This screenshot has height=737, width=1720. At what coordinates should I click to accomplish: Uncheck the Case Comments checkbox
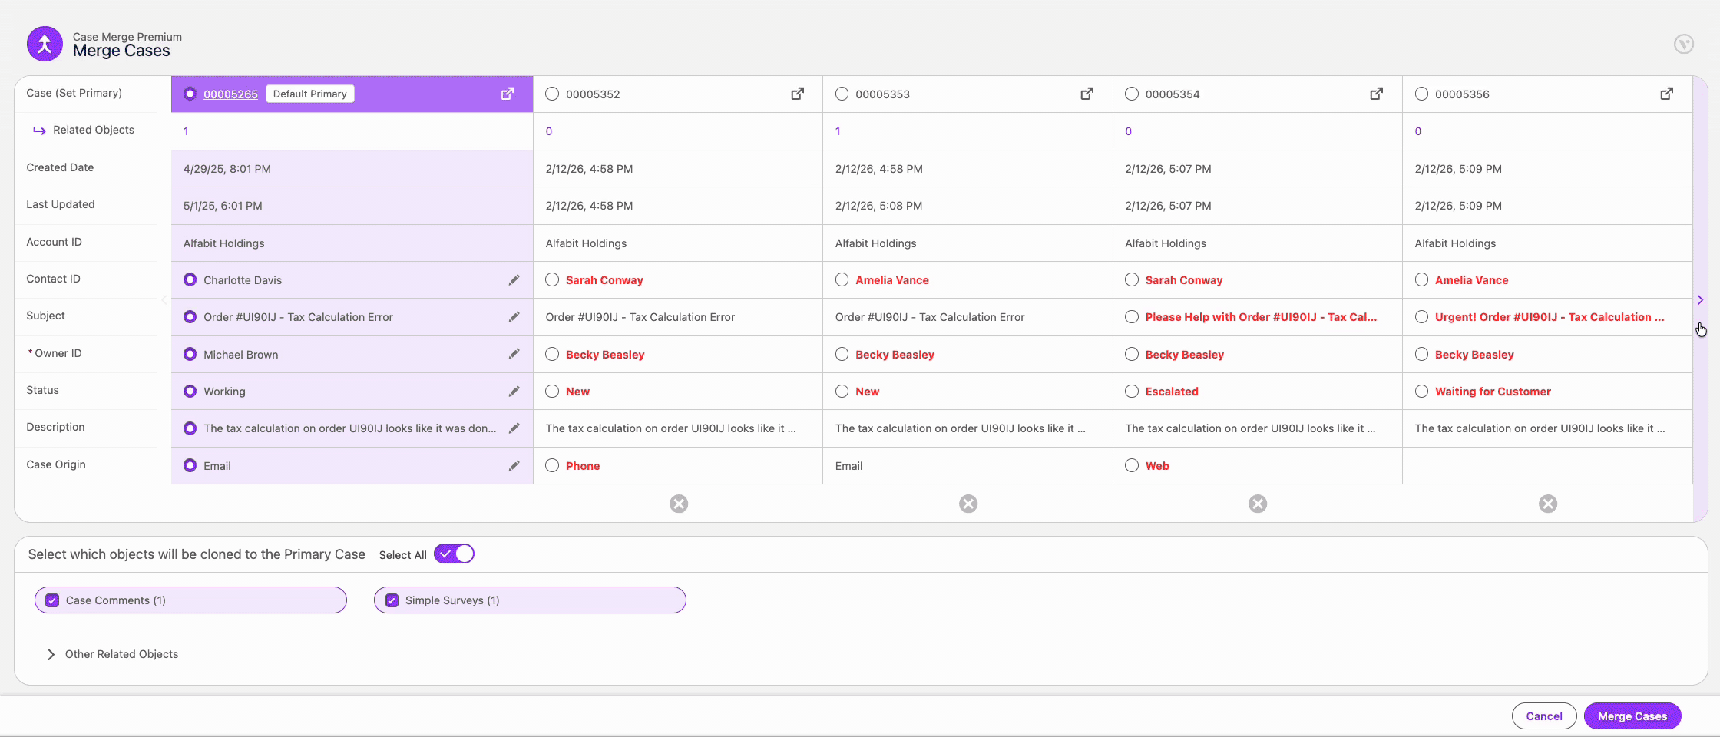(52, 600)
